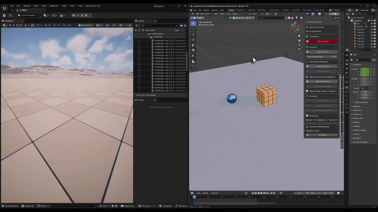The width and height of the screenshot is (378, 212).
Task: Select the Blender Annotate tool
Action: pos(193,56)
